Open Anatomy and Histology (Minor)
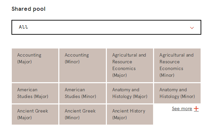The width and height of the screenshot is (207, 130). 177,93
